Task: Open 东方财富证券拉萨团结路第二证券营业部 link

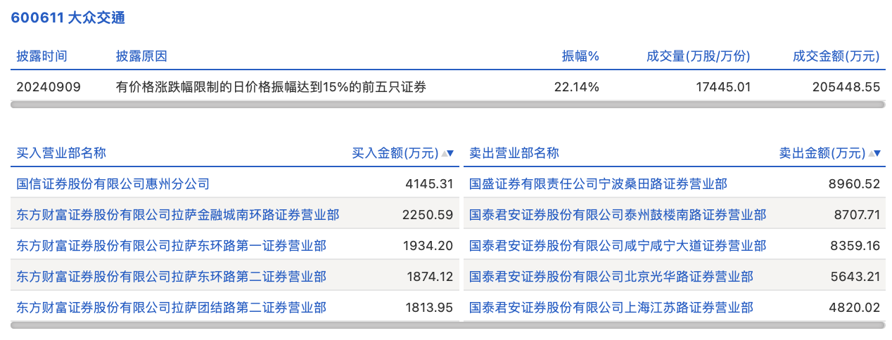Action: pos(171,308)
